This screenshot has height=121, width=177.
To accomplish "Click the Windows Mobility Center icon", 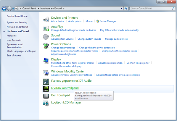I will tap(46, 73).
